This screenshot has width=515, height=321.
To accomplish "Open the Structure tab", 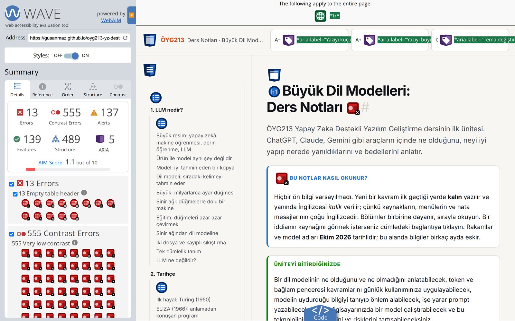I will [x=93, y=90].
